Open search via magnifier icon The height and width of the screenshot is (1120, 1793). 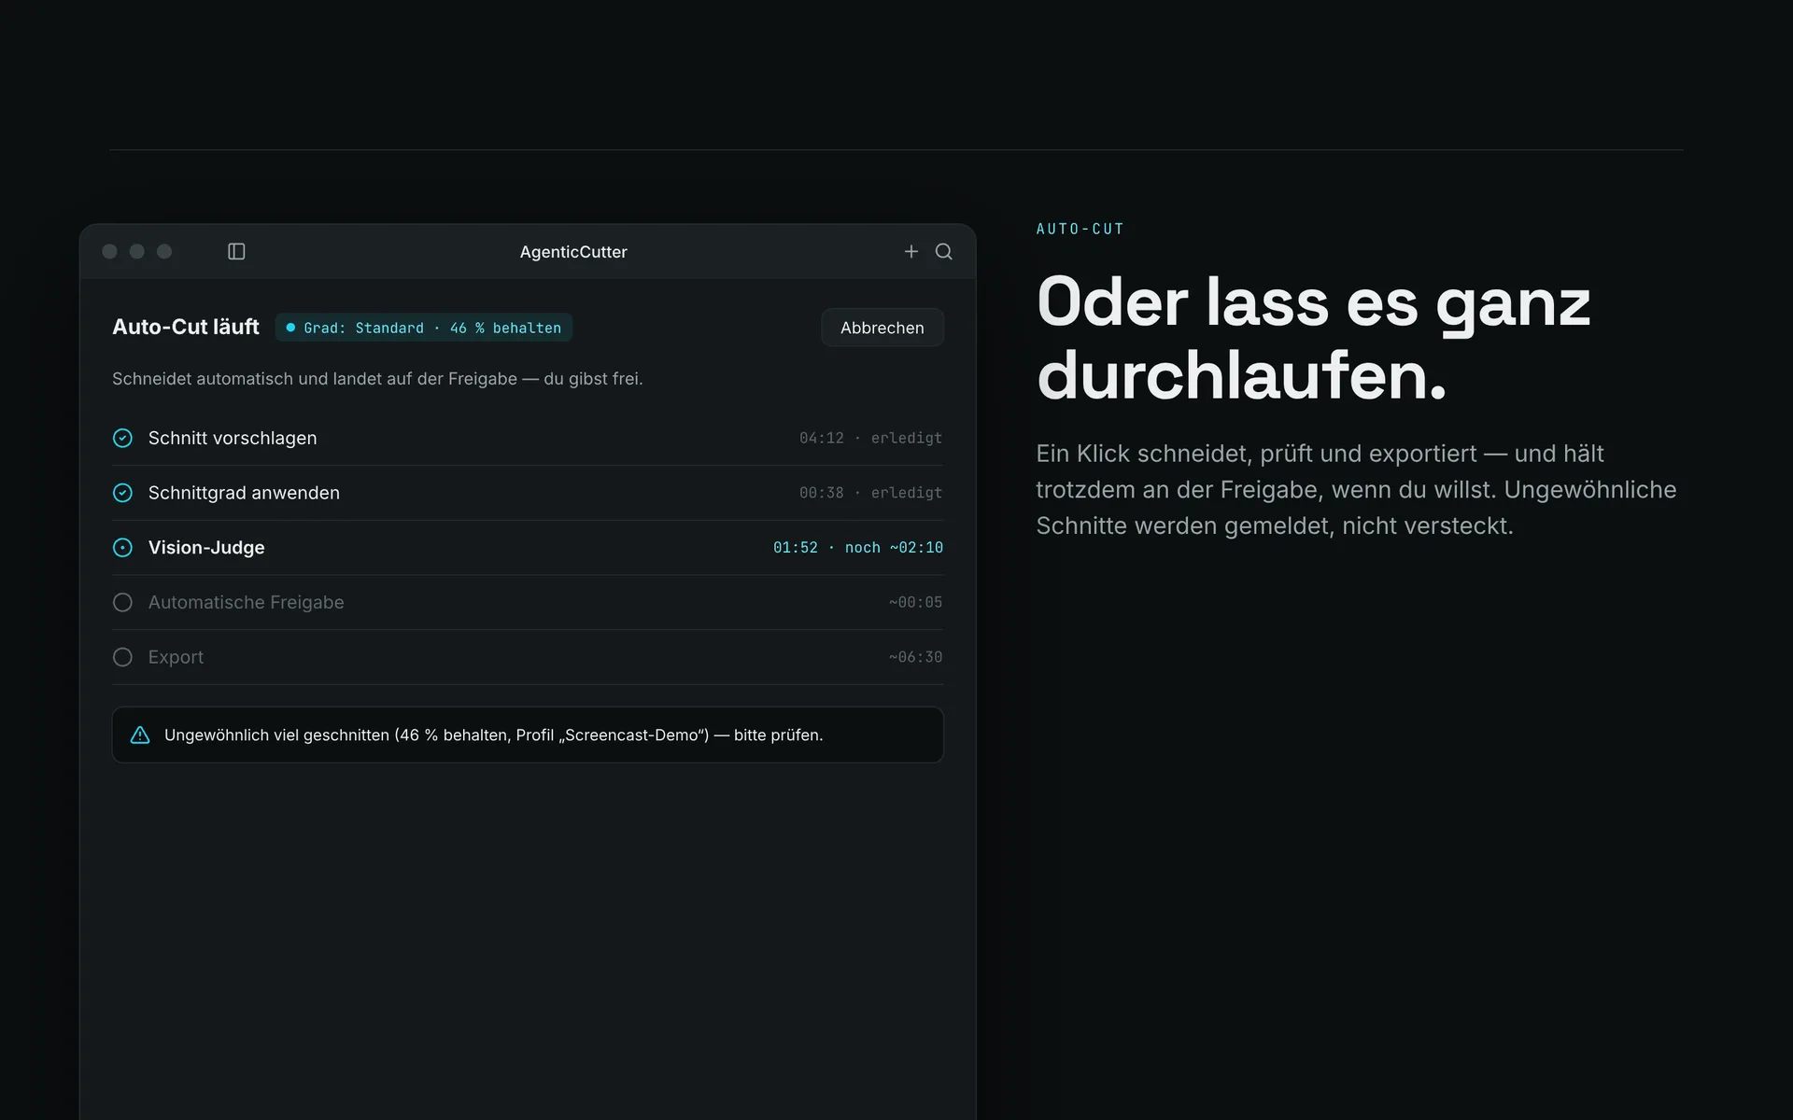(944, 251)
